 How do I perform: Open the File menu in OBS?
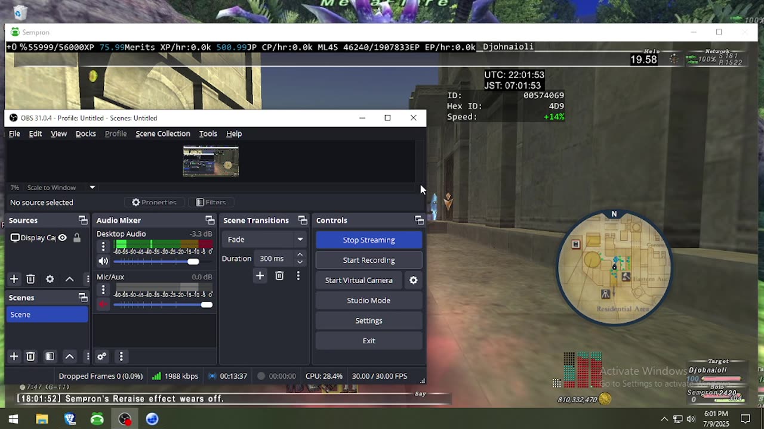click(x=14, y=133)
